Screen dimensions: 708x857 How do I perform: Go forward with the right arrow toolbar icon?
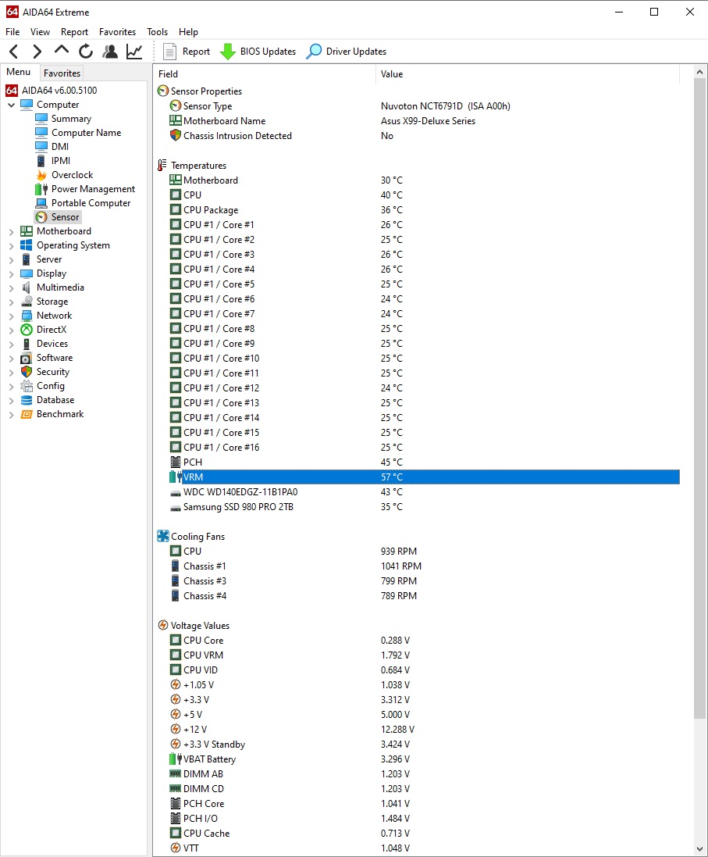pos(37,52)
